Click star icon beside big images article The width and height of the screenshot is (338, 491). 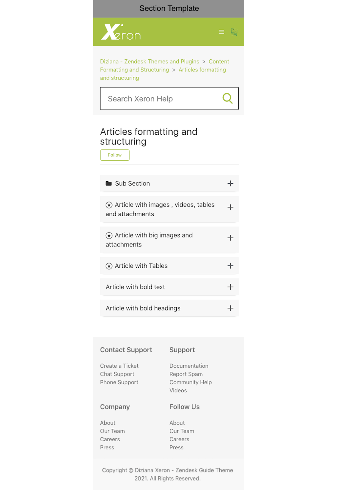109,236
